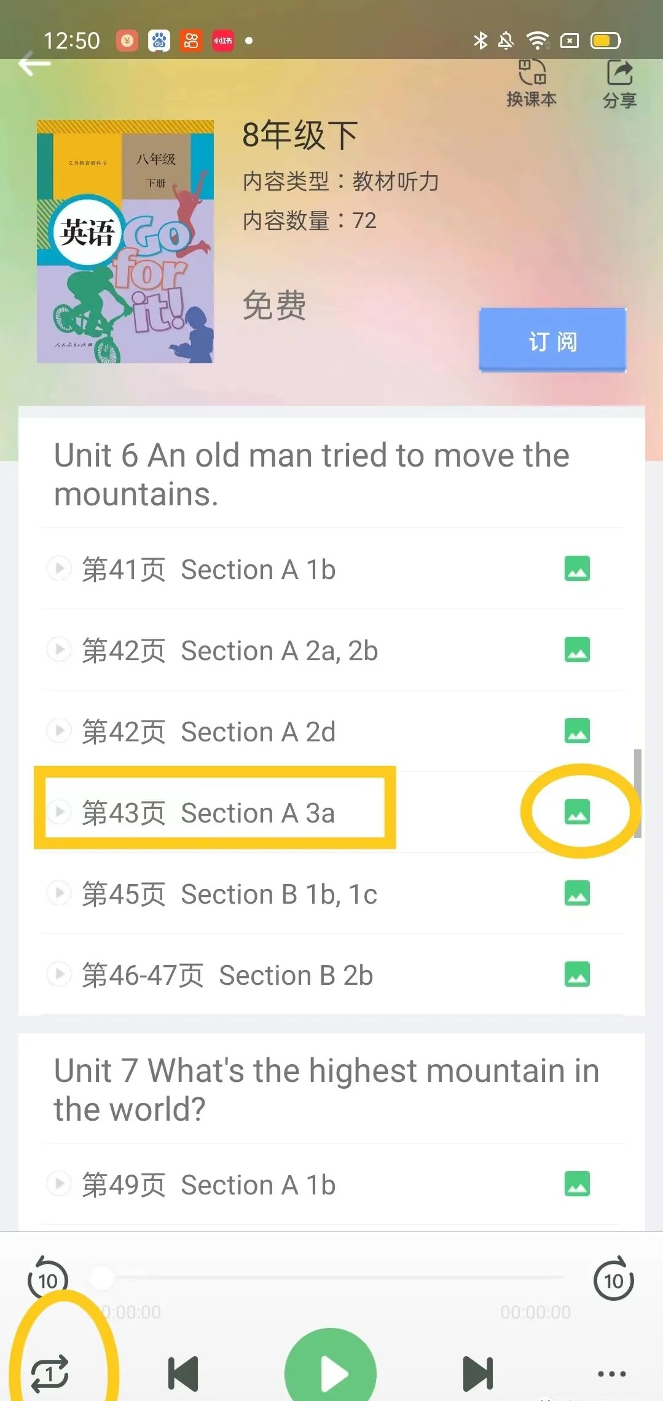
Task: Skip to the next track
Action: click(x=478, y=1373)
